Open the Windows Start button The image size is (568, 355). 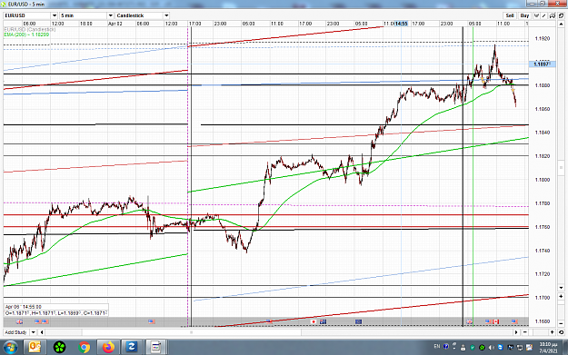tap(10, 348)
